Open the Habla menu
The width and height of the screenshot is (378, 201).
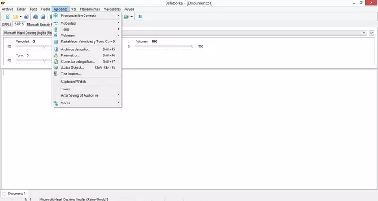click(x=45, y=9)
